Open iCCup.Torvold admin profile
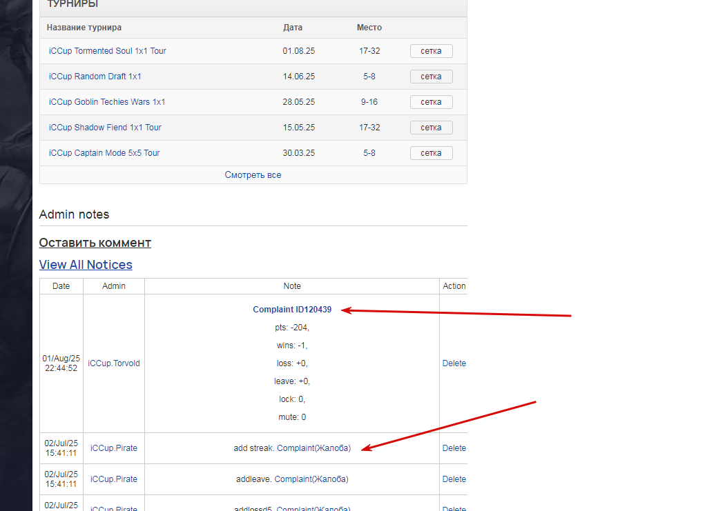The width and height of the screenshot is (716, 511). click(x=114, y=363)
